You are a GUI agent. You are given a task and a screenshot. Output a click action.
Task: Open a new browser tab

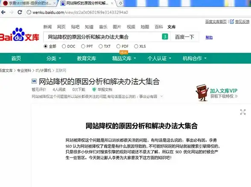[120, 3]
